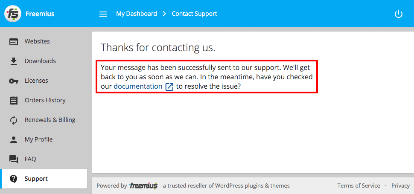The height and width of the screenshot is (194, 414).
Task: Click the Freemius logo icon
Action: point(13,14)
